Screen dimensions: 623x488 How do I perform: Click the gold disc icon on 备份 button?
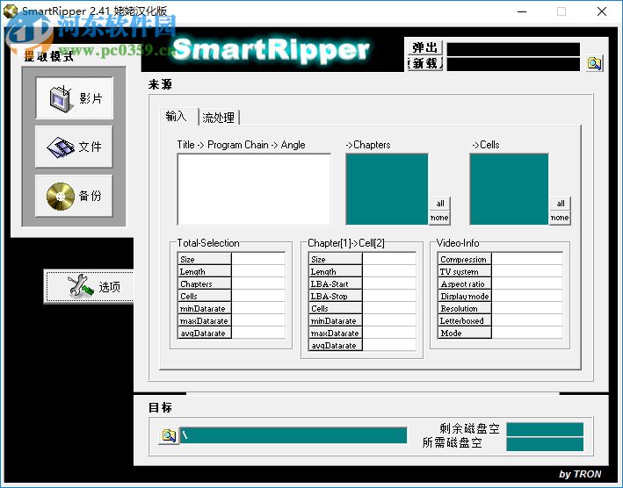[x=61, y=196]
